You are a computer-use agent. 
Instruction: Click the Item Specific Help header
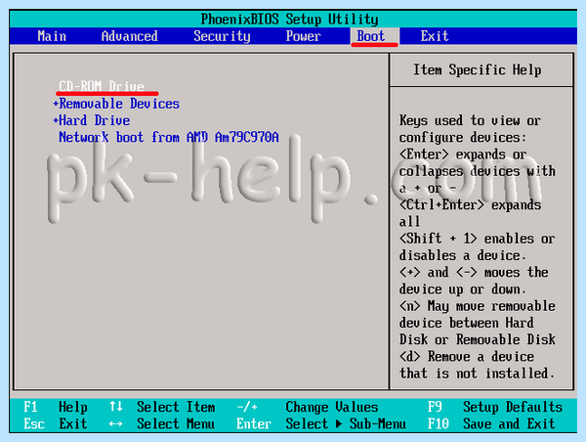[x=477, y=70]
